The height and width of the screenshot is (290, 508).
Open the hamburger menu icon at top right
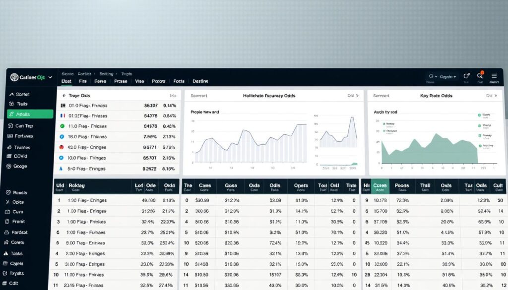[494, 76]
